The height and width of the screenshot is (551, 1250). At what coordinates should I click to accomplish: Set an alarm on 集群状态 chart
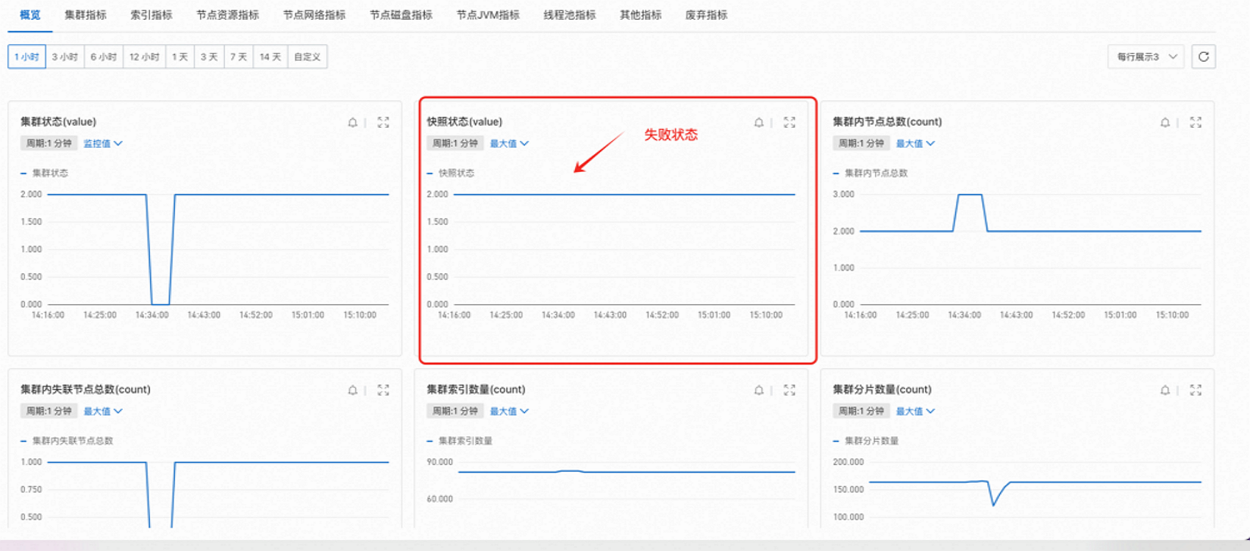[x=353, y=123]
